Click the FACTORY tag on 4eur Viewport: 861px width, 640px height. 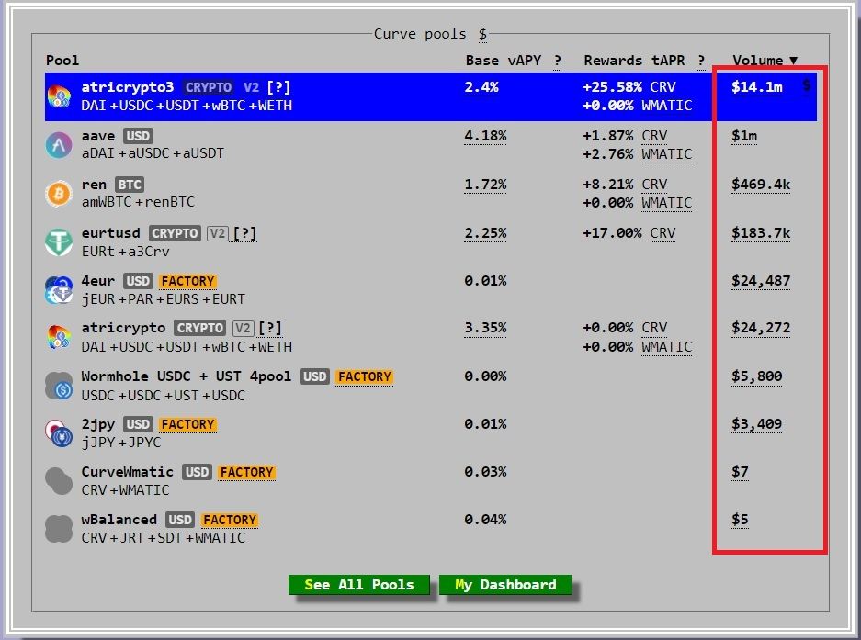click(x=187, y=281)
